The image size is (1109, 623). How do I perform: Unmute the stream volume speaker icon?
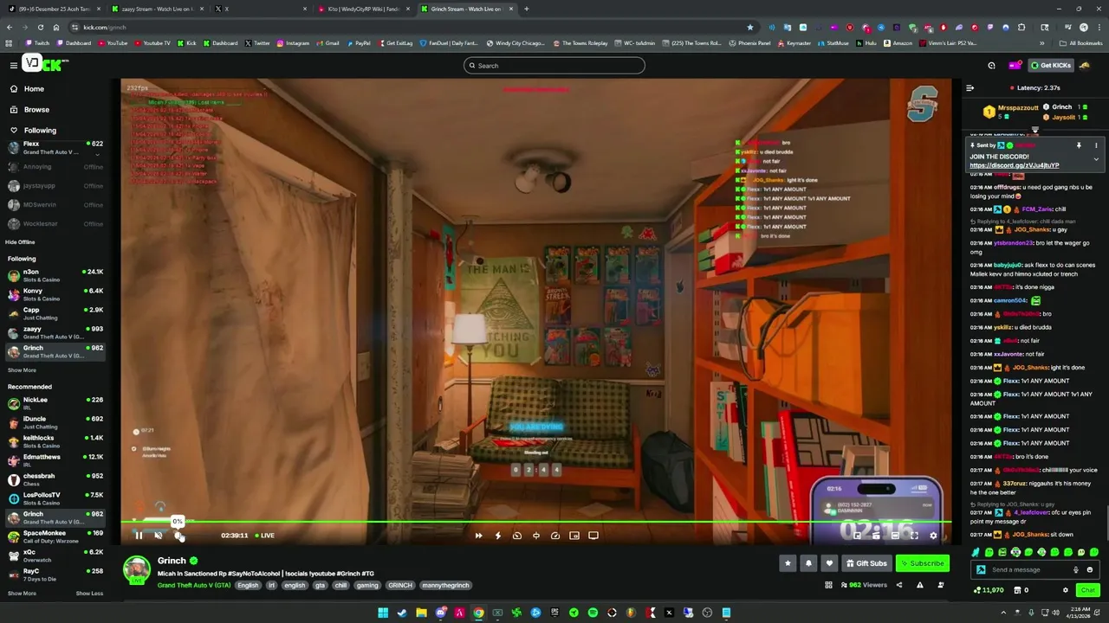coord(159,536)
